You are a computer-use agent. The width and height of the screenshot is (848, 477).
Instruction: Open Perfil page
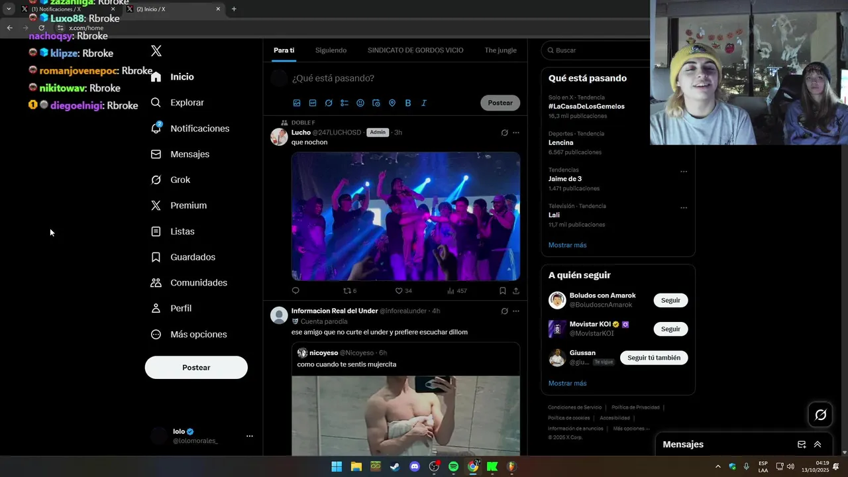coord(171,308)
